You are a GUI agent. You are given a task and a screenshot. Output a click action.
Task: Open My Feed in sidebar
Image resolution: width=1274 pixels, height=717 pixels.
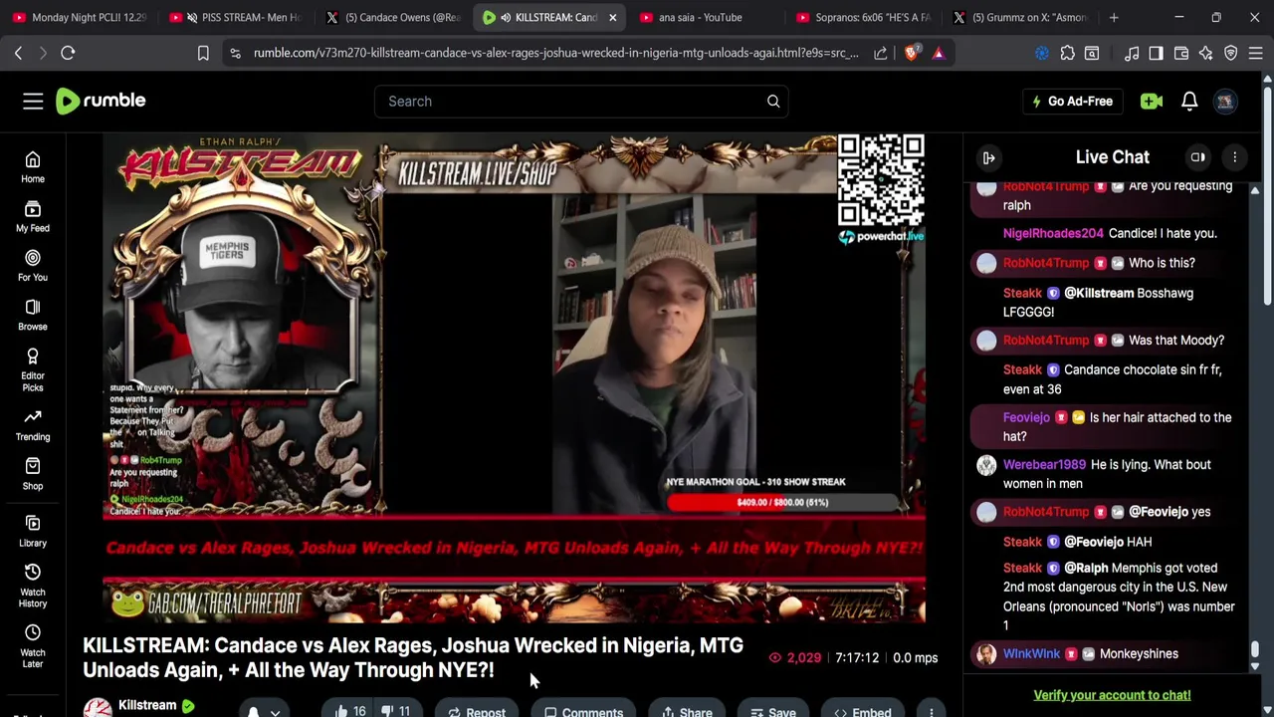tap(33, 216)
